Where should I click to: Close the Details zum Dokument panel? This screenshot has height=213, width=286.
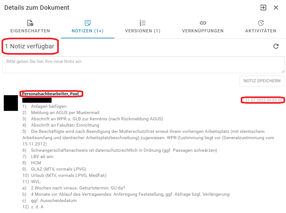(x=276, y=8)
